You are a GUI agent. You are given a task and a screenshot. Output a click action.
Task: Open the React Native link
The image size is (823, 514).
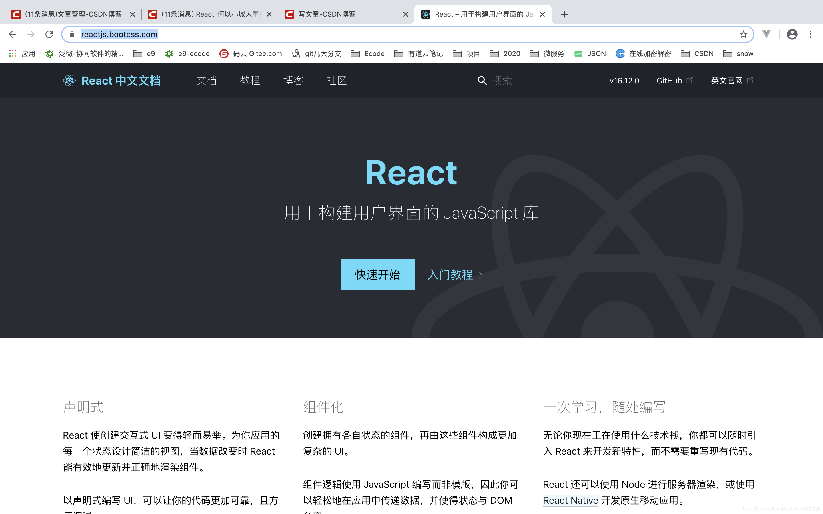(x=570, y=500)
